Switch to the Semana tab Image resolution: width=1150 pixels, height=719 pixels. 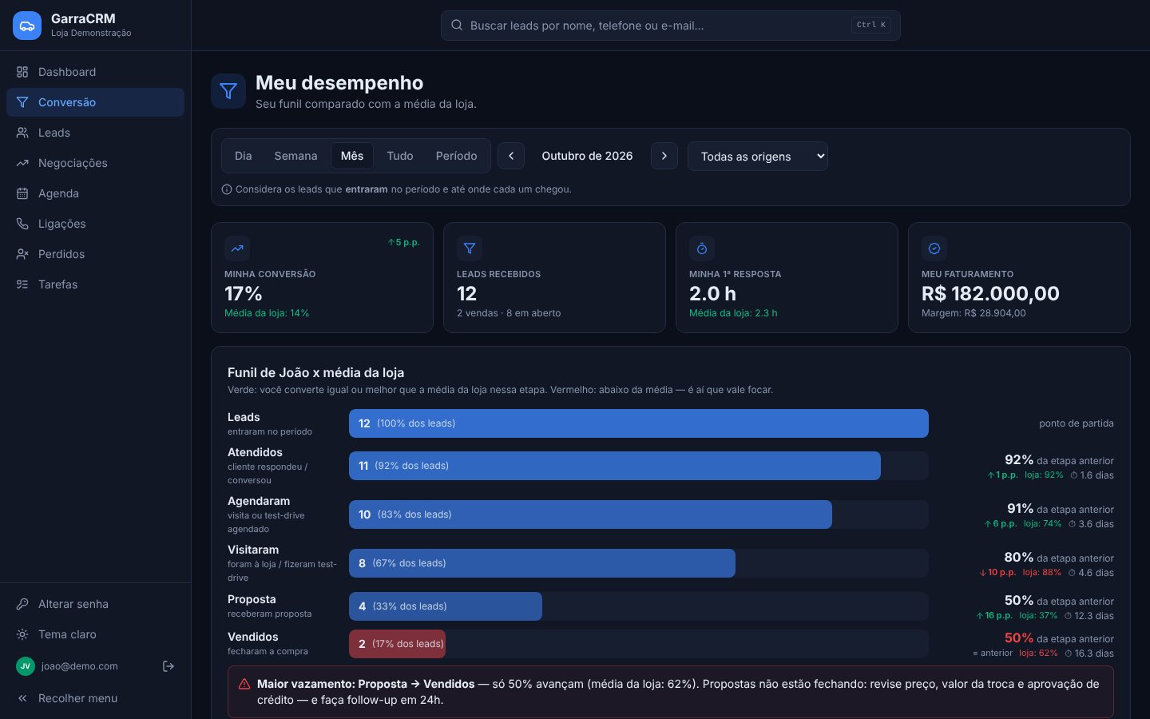click(295, 156)
